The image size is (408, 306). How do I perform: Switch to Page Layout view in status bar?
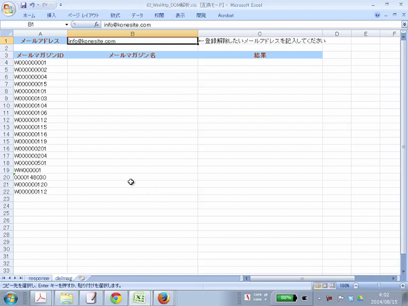[x=325, y=286]
